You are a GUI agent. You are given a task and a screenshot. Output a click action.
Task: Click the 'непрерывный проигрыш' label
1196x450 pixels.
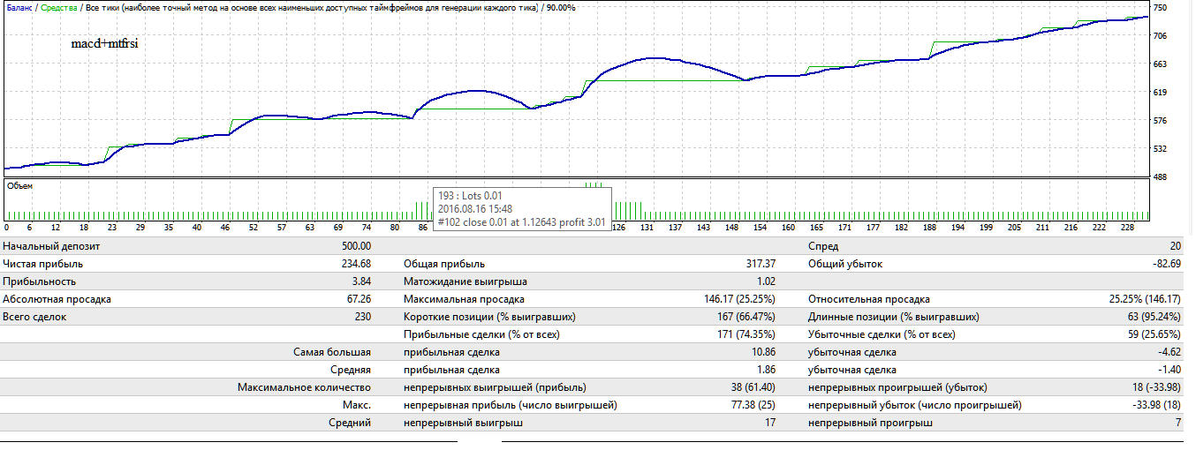[x=870, y=423]
